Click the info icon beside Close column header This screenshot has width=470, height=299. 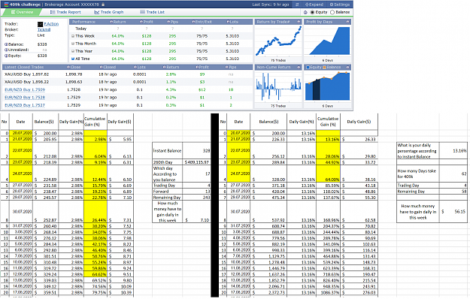[68, 68]
